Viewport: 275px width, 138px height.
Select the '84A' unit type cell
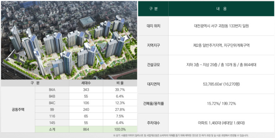(x=52, y=90)
